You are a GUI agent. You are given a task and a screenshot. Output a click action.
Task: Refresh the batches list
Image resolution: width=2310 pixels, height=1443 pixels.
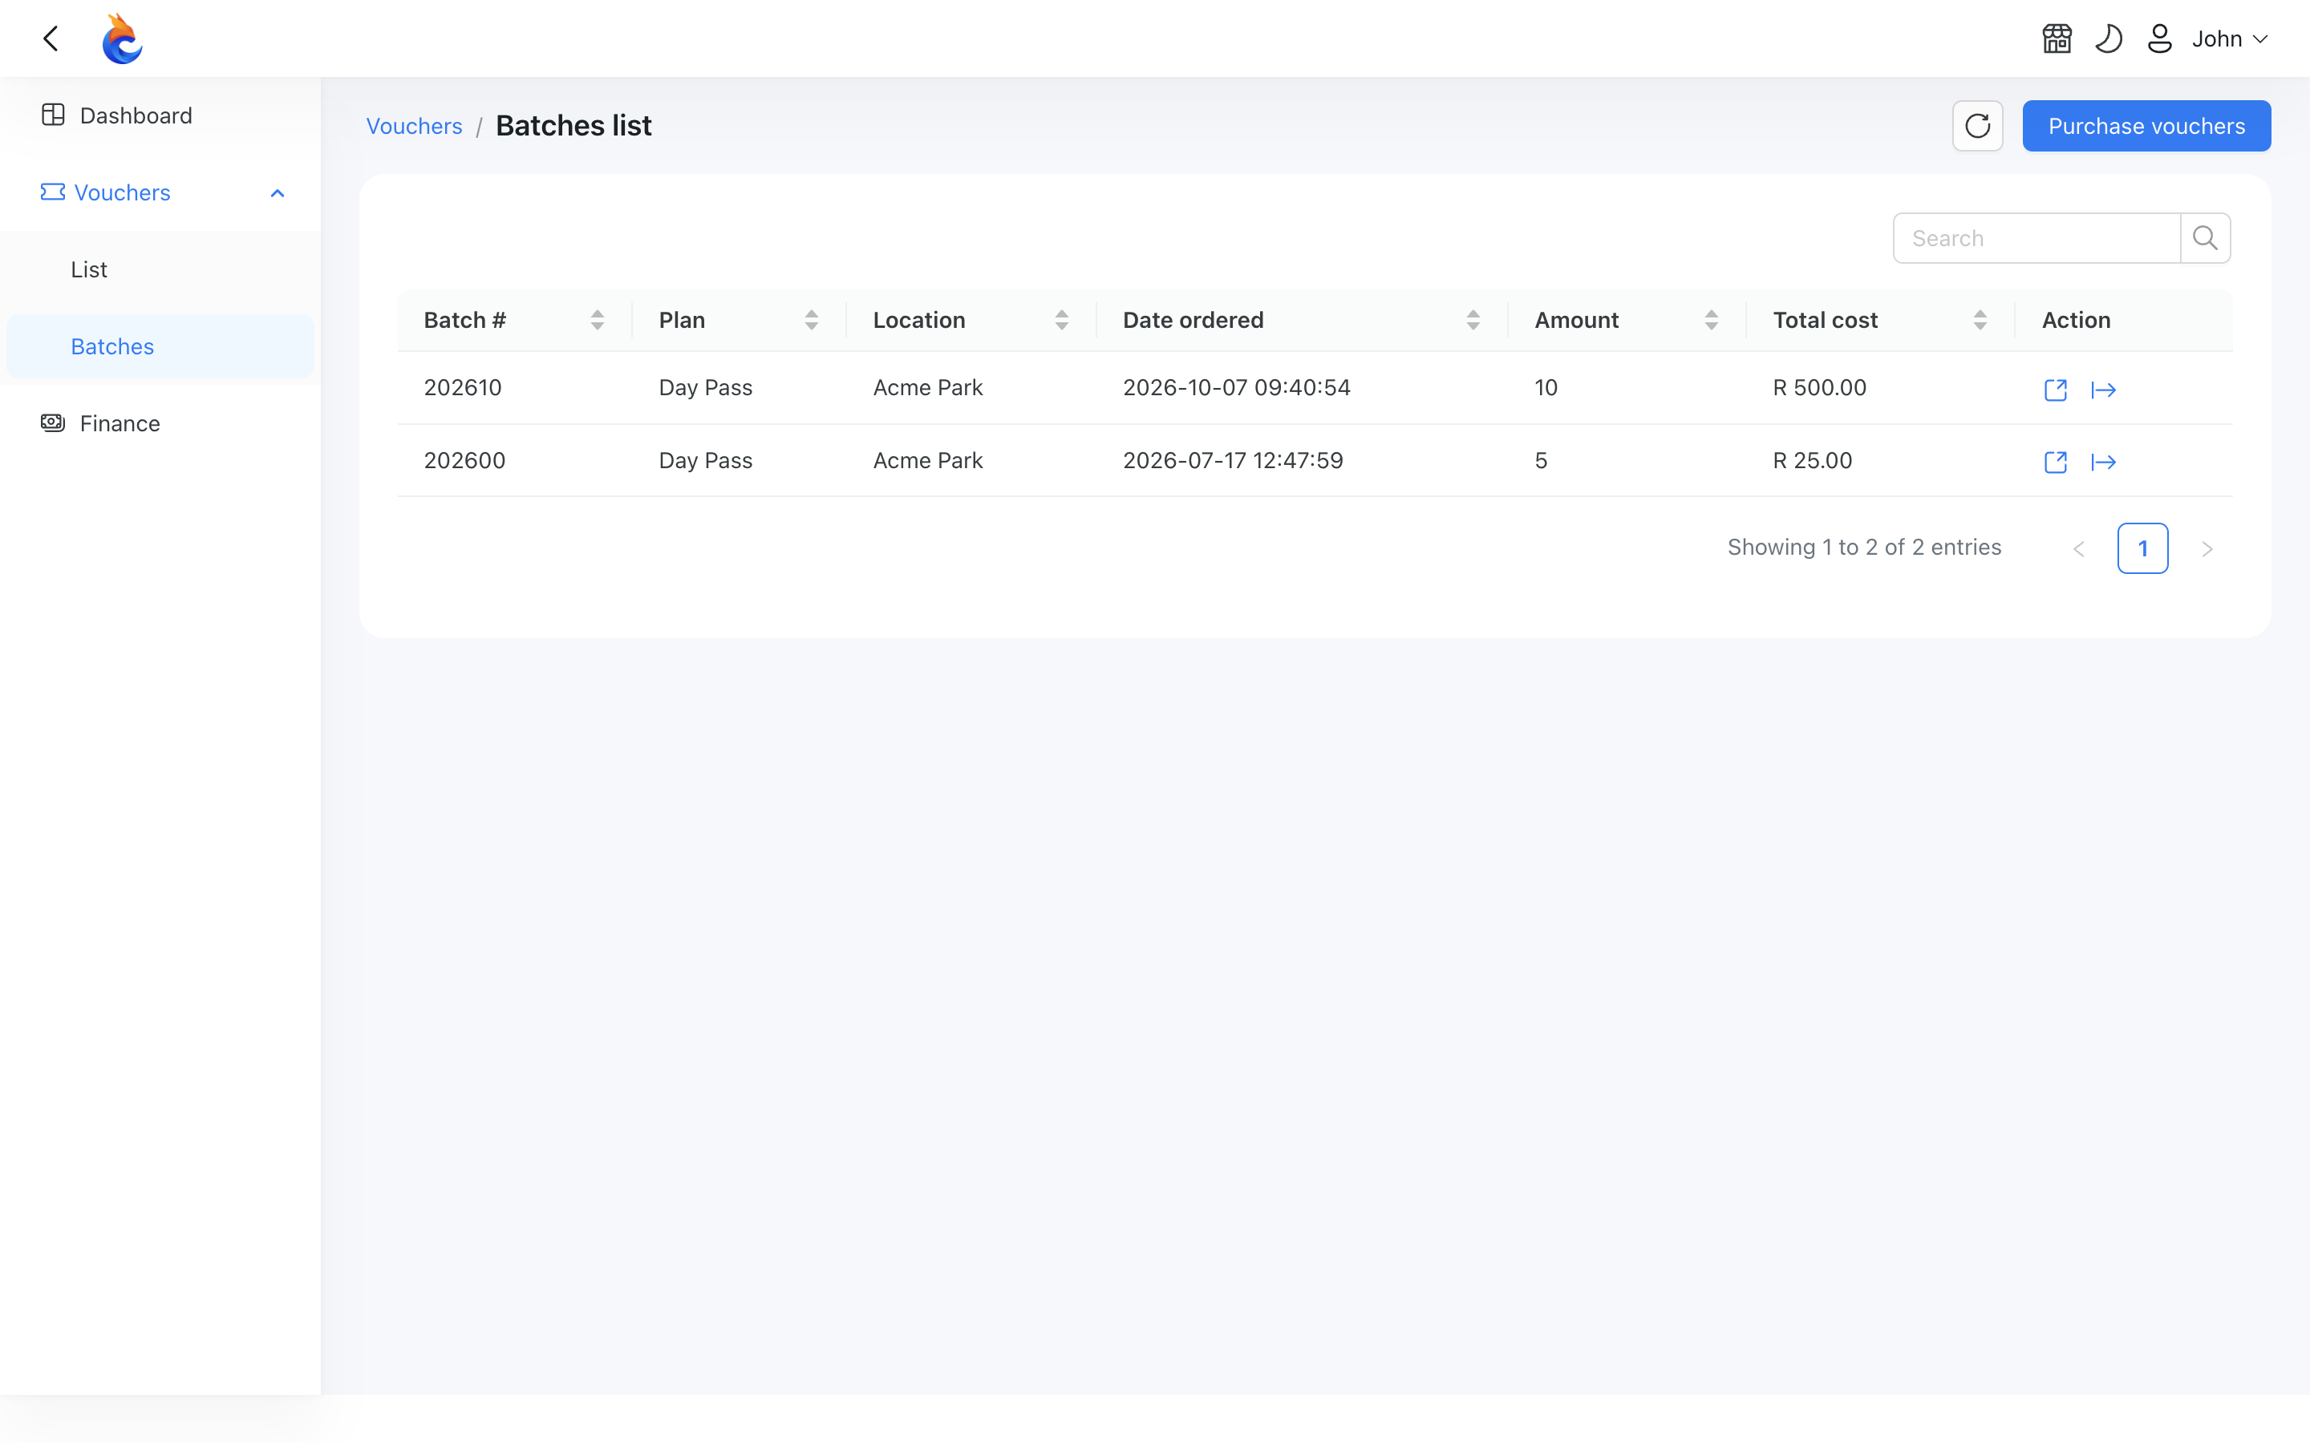pos(1978,126)
